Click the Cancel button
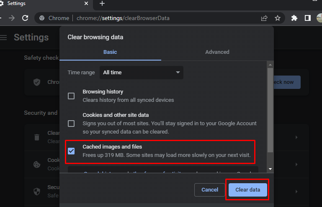Screen dimensions: 322x207 [x=210, y=190]
